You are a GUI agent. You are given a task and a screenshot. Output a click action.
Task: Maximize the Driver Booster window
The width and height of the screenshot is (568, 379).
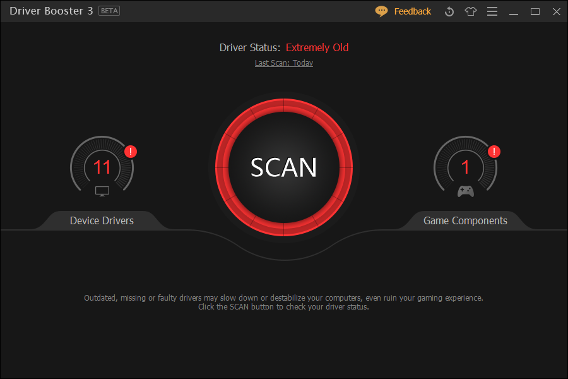[535, 11]
